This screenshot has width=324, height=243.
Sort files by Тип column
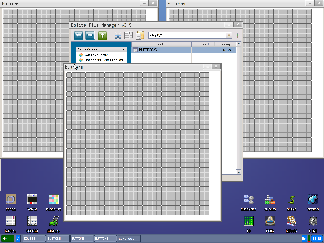(x=203, y=44)
